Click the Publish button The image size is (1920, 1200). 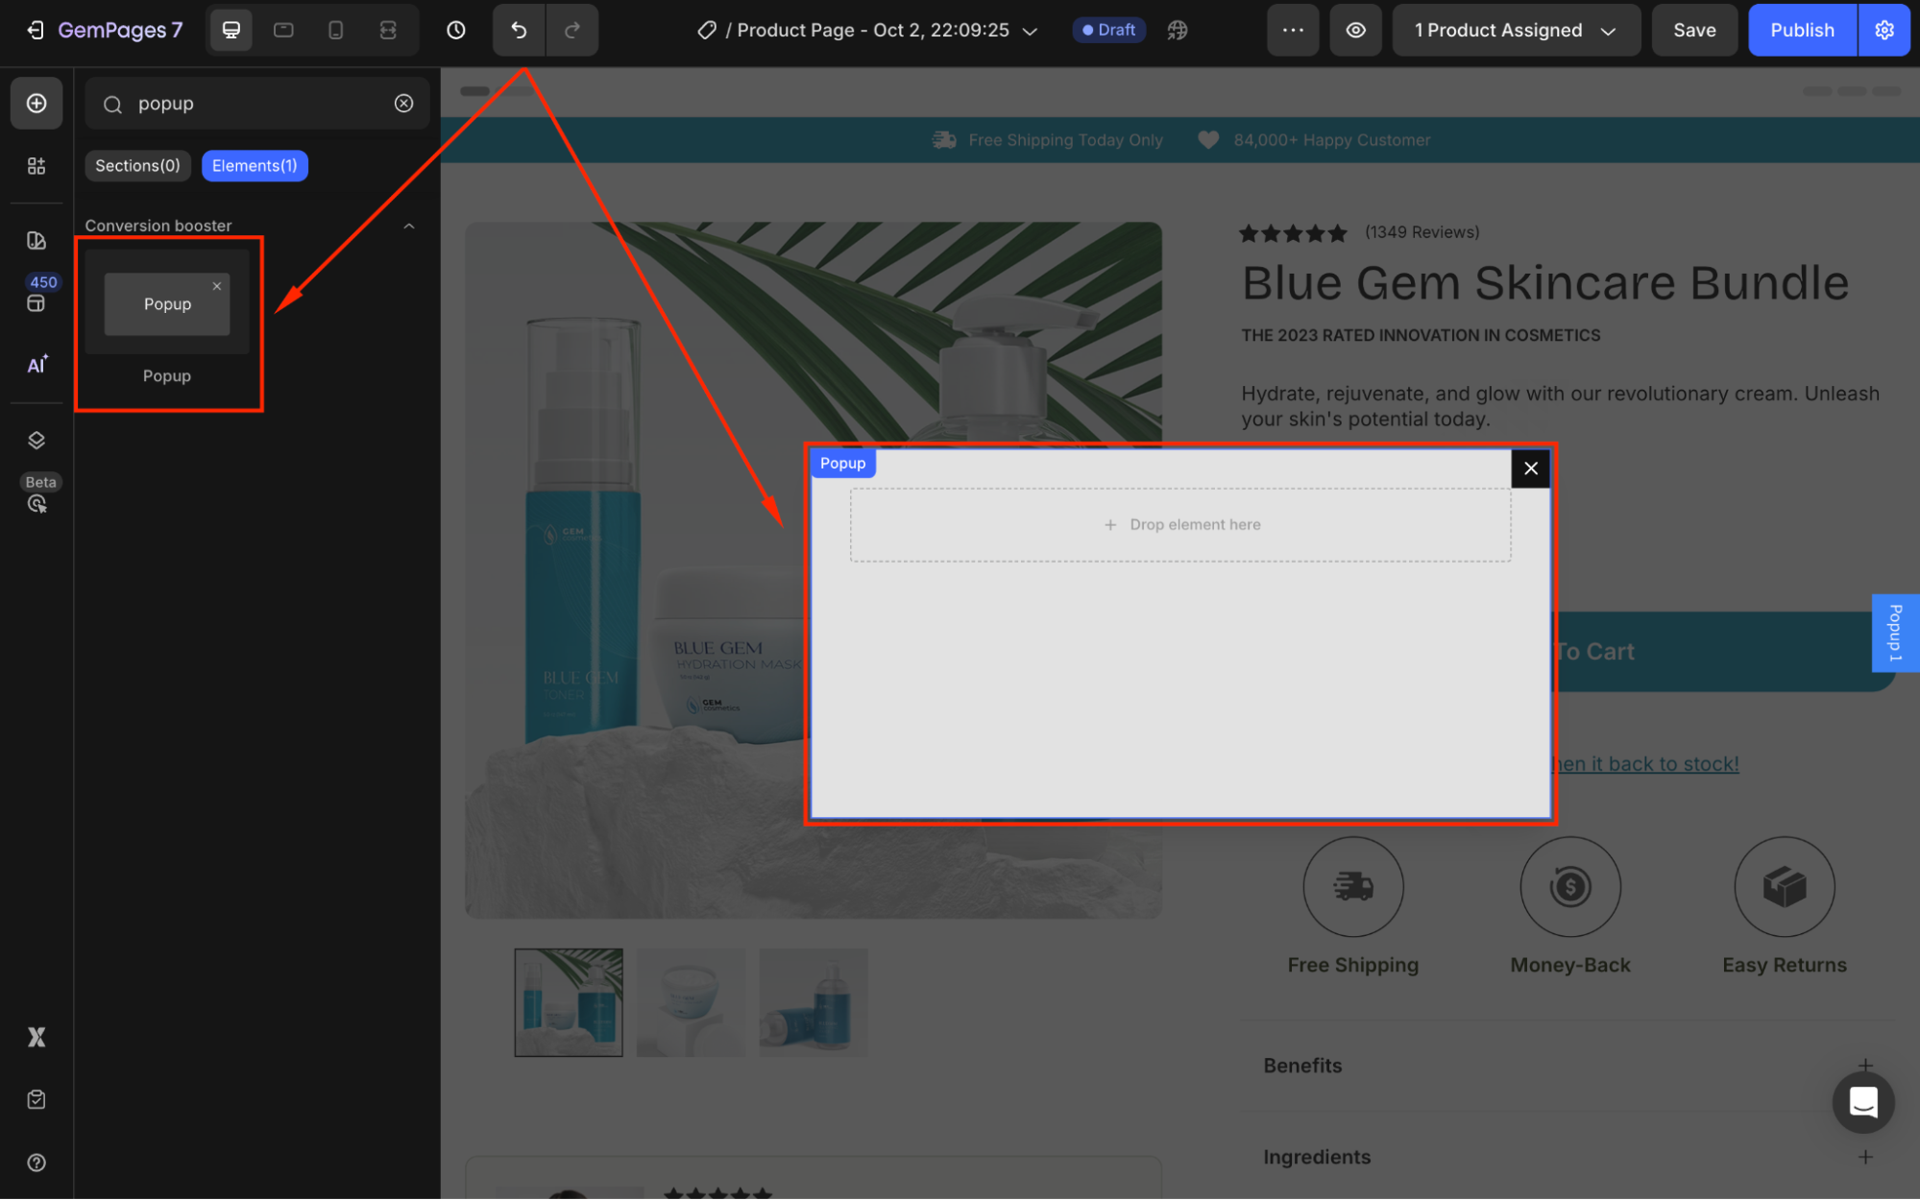point(1801,30)
